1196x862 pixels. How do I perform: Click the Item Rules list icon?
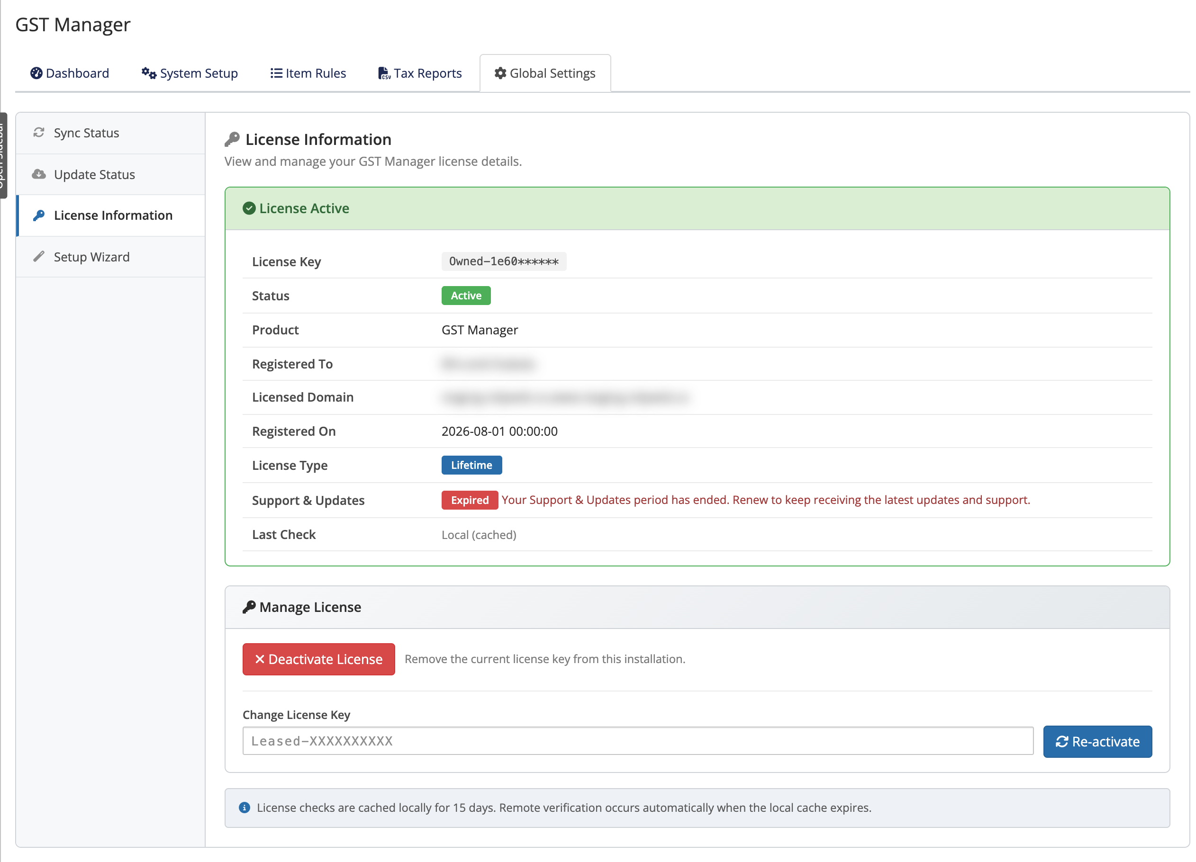[x=276, y=73]
